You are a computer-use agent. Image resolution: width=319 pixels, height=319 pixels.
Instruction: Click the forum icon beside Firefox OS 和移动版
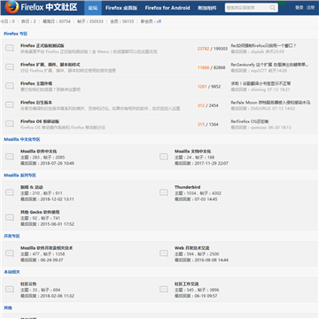pyautogui.click(x=10, y=124)
